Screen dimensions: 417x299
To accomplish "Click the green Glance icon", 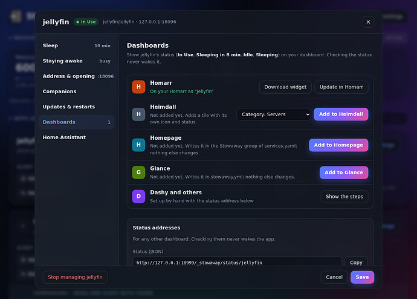I will (x=138, y=172).
